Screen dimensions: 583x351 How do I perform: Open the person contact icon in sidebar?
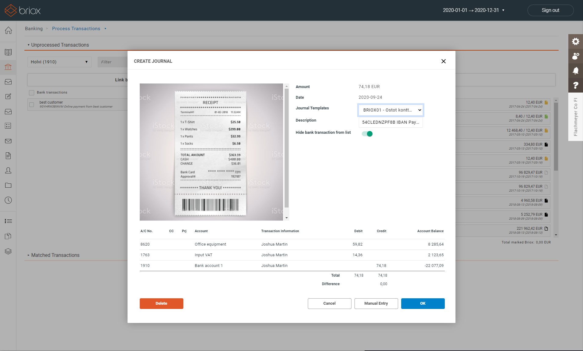click(x=8, y=171)
